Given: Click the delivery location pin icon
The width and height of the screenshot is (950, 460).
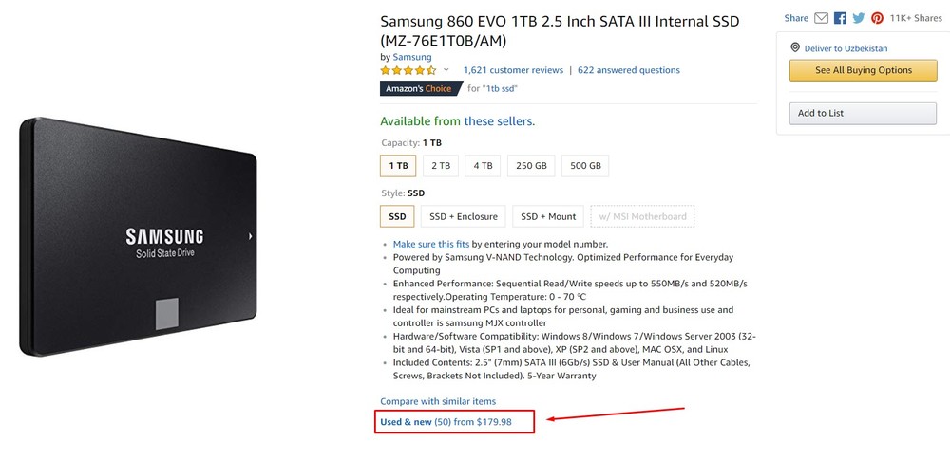Looking at the screenshot, I should coord(795,47).
